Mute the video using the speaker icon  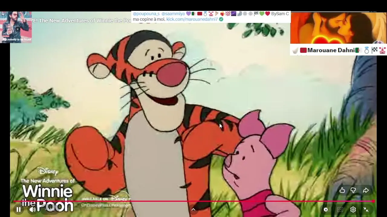32,209
